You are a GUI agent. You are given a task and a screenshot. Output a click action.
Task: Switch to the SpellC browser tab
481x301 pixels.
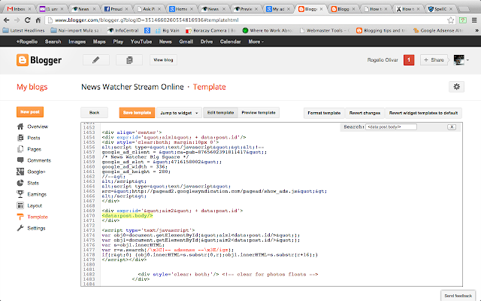pyautogui.click(x=440, y=9)
